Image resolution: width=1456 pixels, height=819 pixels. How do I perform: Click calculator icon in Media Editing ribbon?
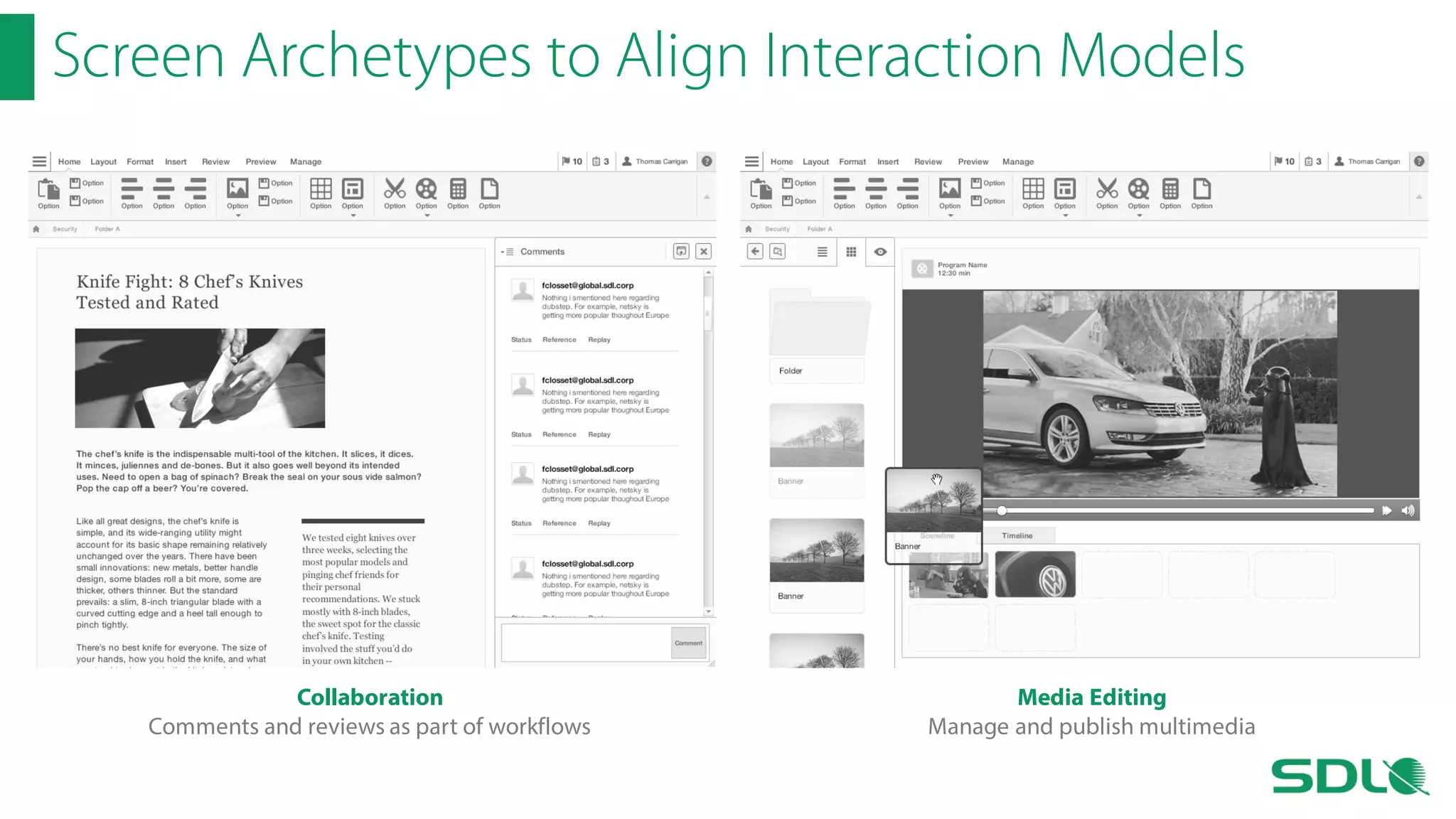tap(1170, 188)
